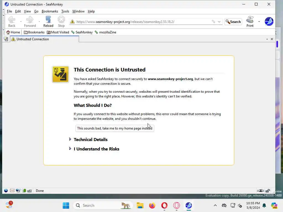Click the toolbar grippy on menu bar
This screenshot has width=283, height=212.
[x=3, y=11]
